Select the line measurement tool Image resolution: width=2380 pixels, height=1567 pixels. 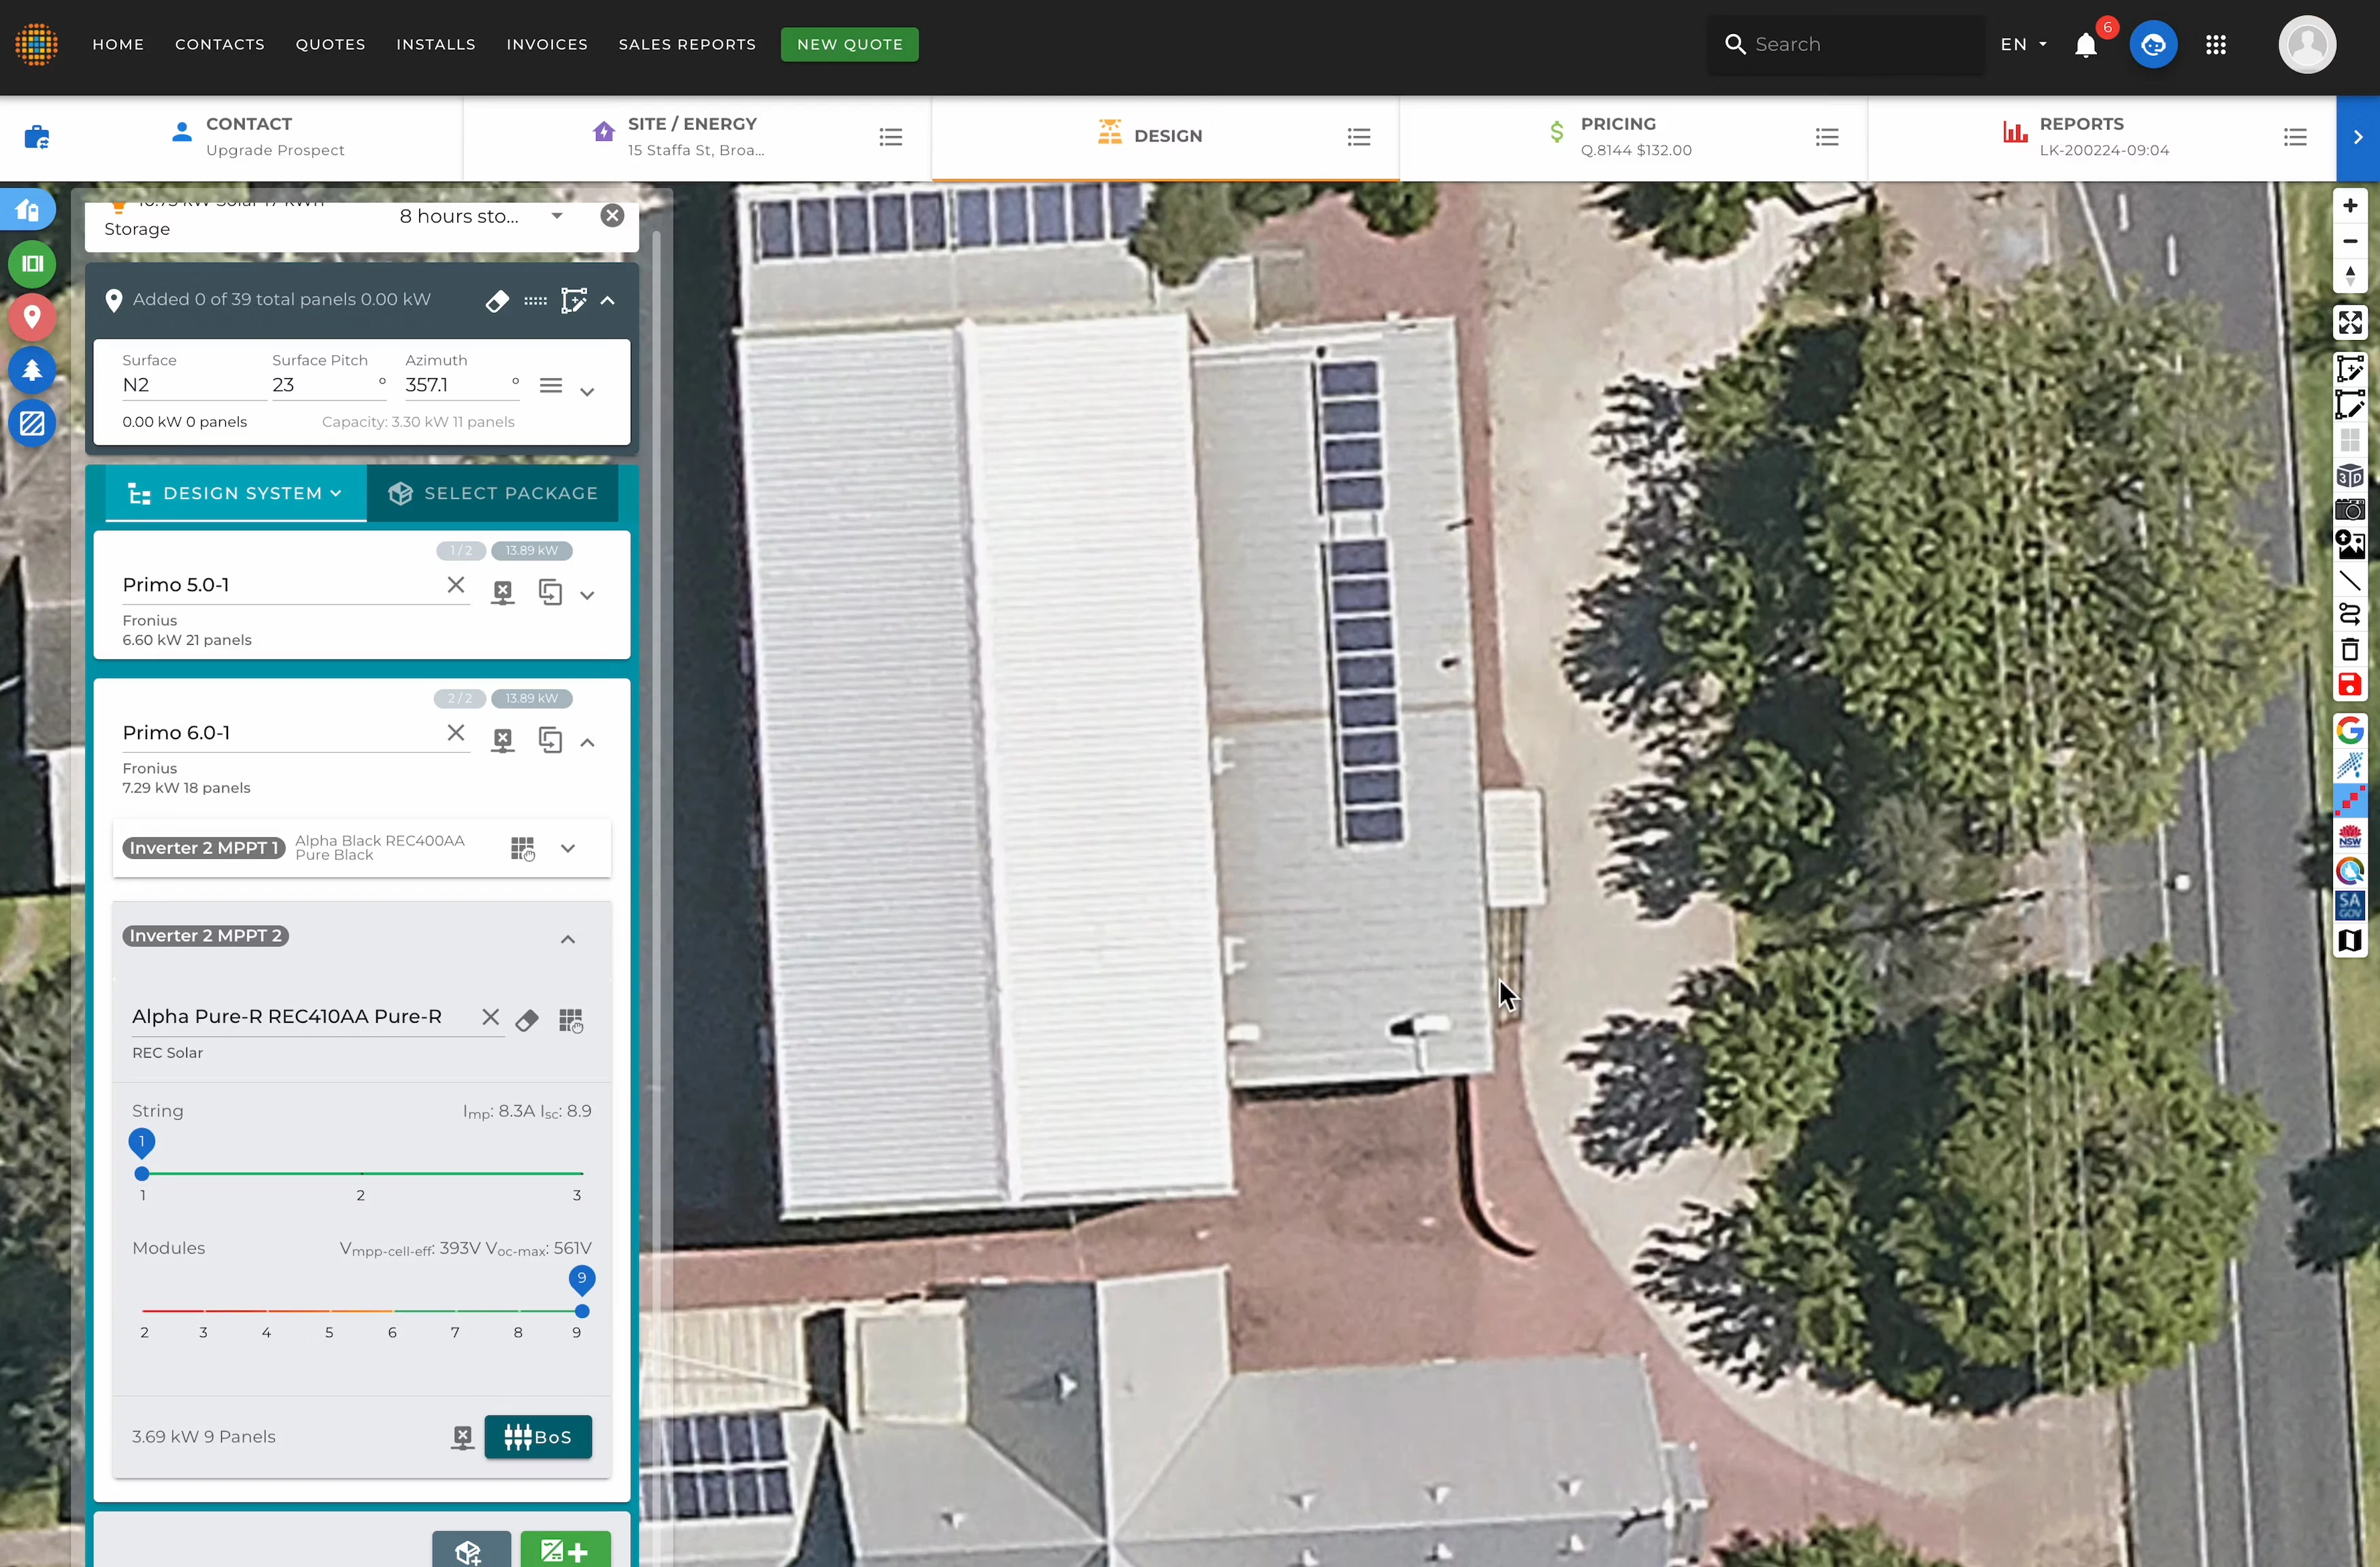click(2351, 582)
